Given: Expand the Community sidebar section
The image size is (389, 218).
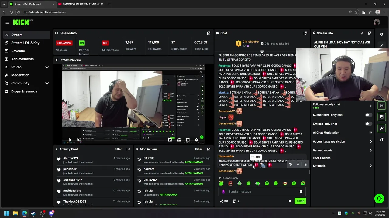Looking at the screenshot, I should 47,83.
